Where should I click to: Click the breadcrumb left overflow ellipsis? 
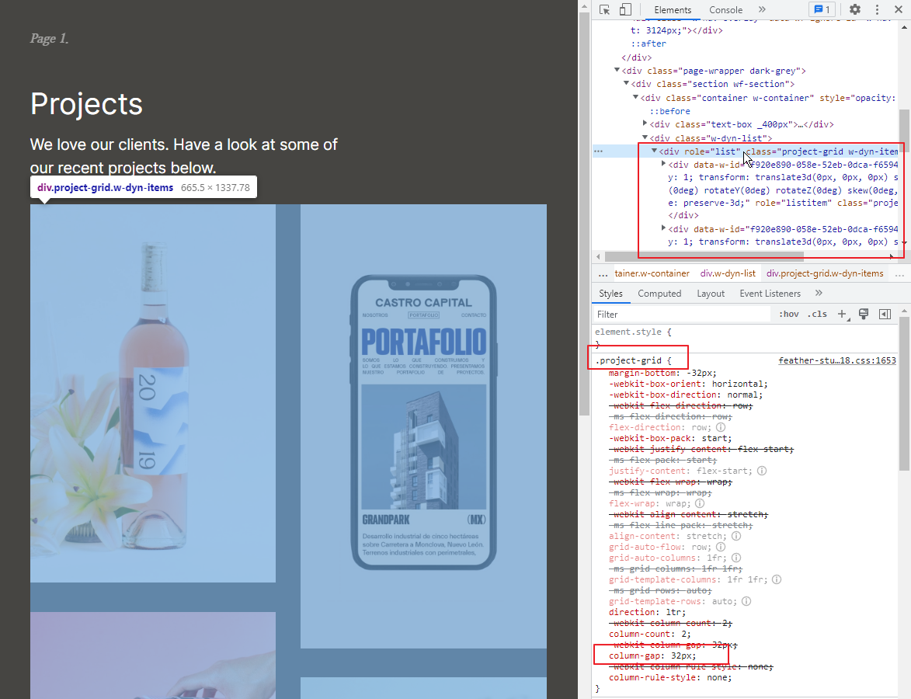coord(603,273)
